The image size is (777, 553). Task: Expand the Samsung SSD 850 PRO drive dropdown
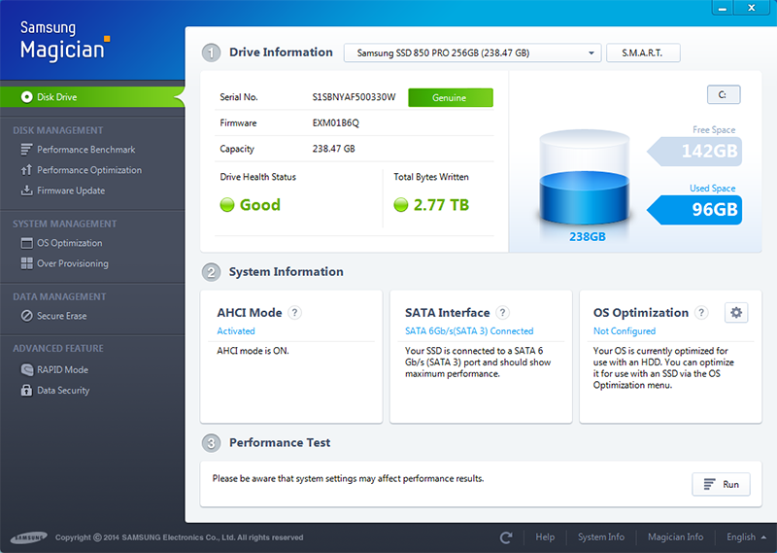coord(472,52)
